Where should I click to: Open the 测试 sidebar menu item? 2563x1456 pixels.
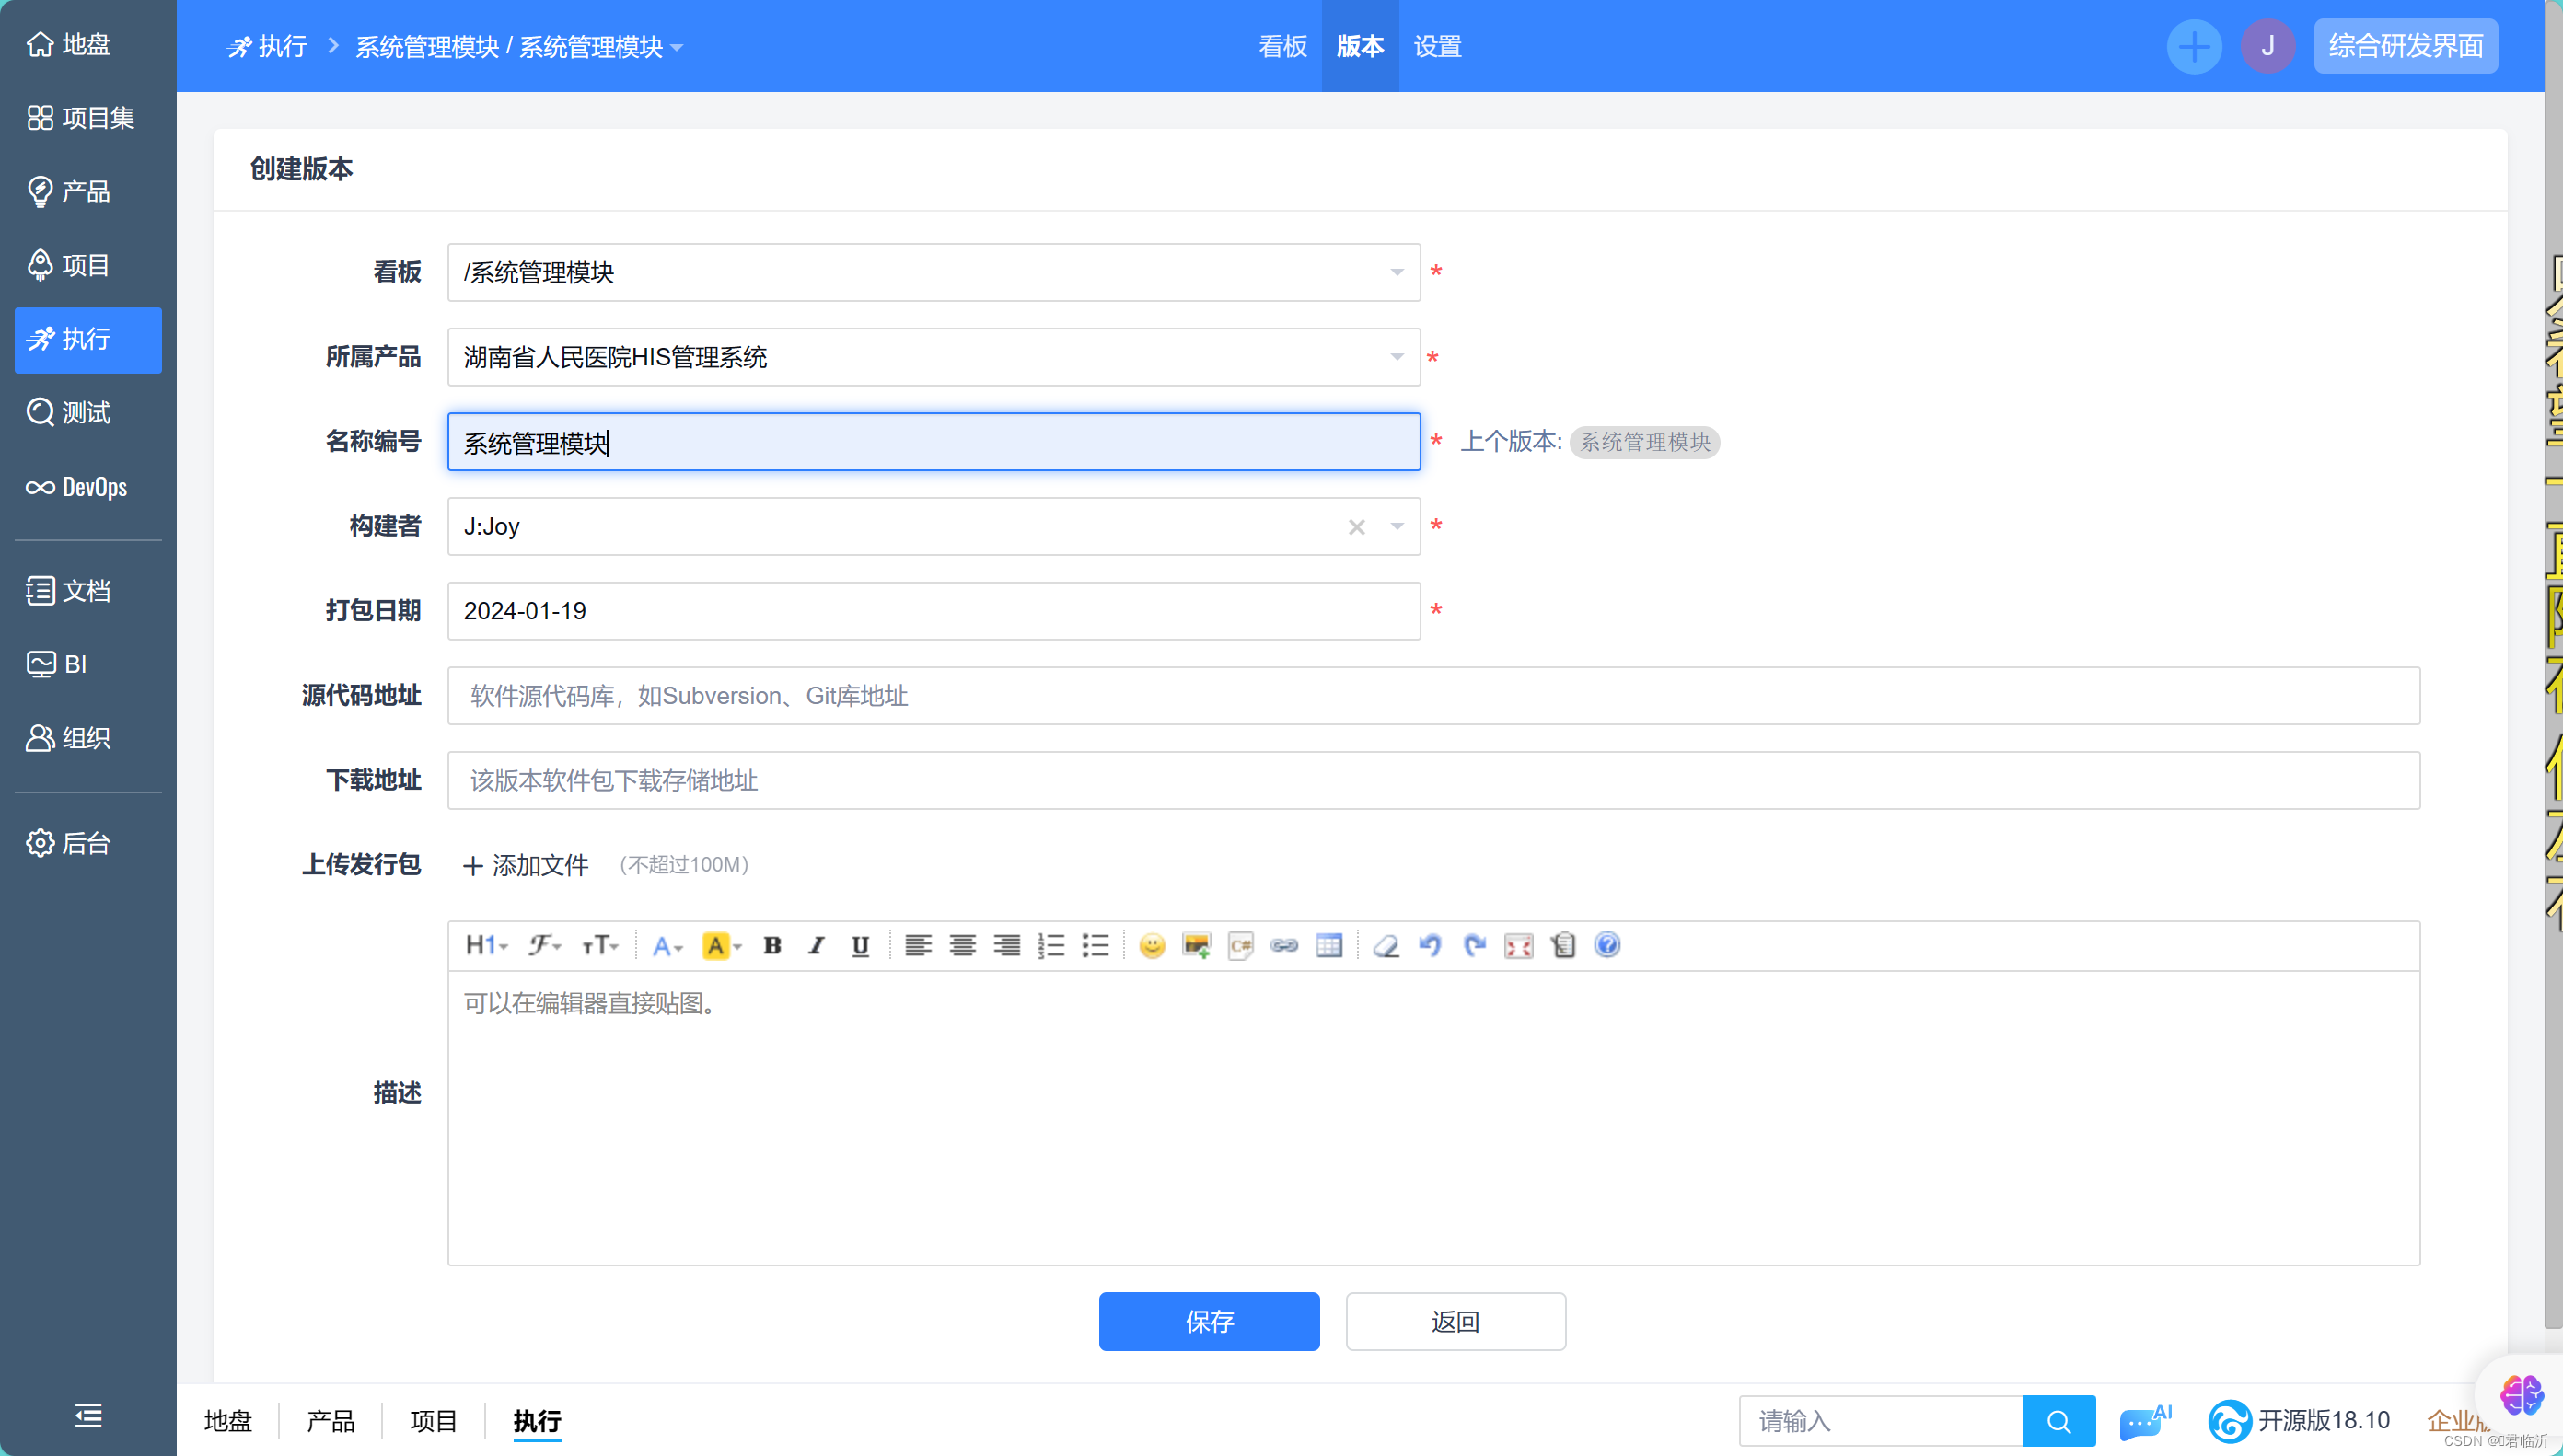[87, 412]
